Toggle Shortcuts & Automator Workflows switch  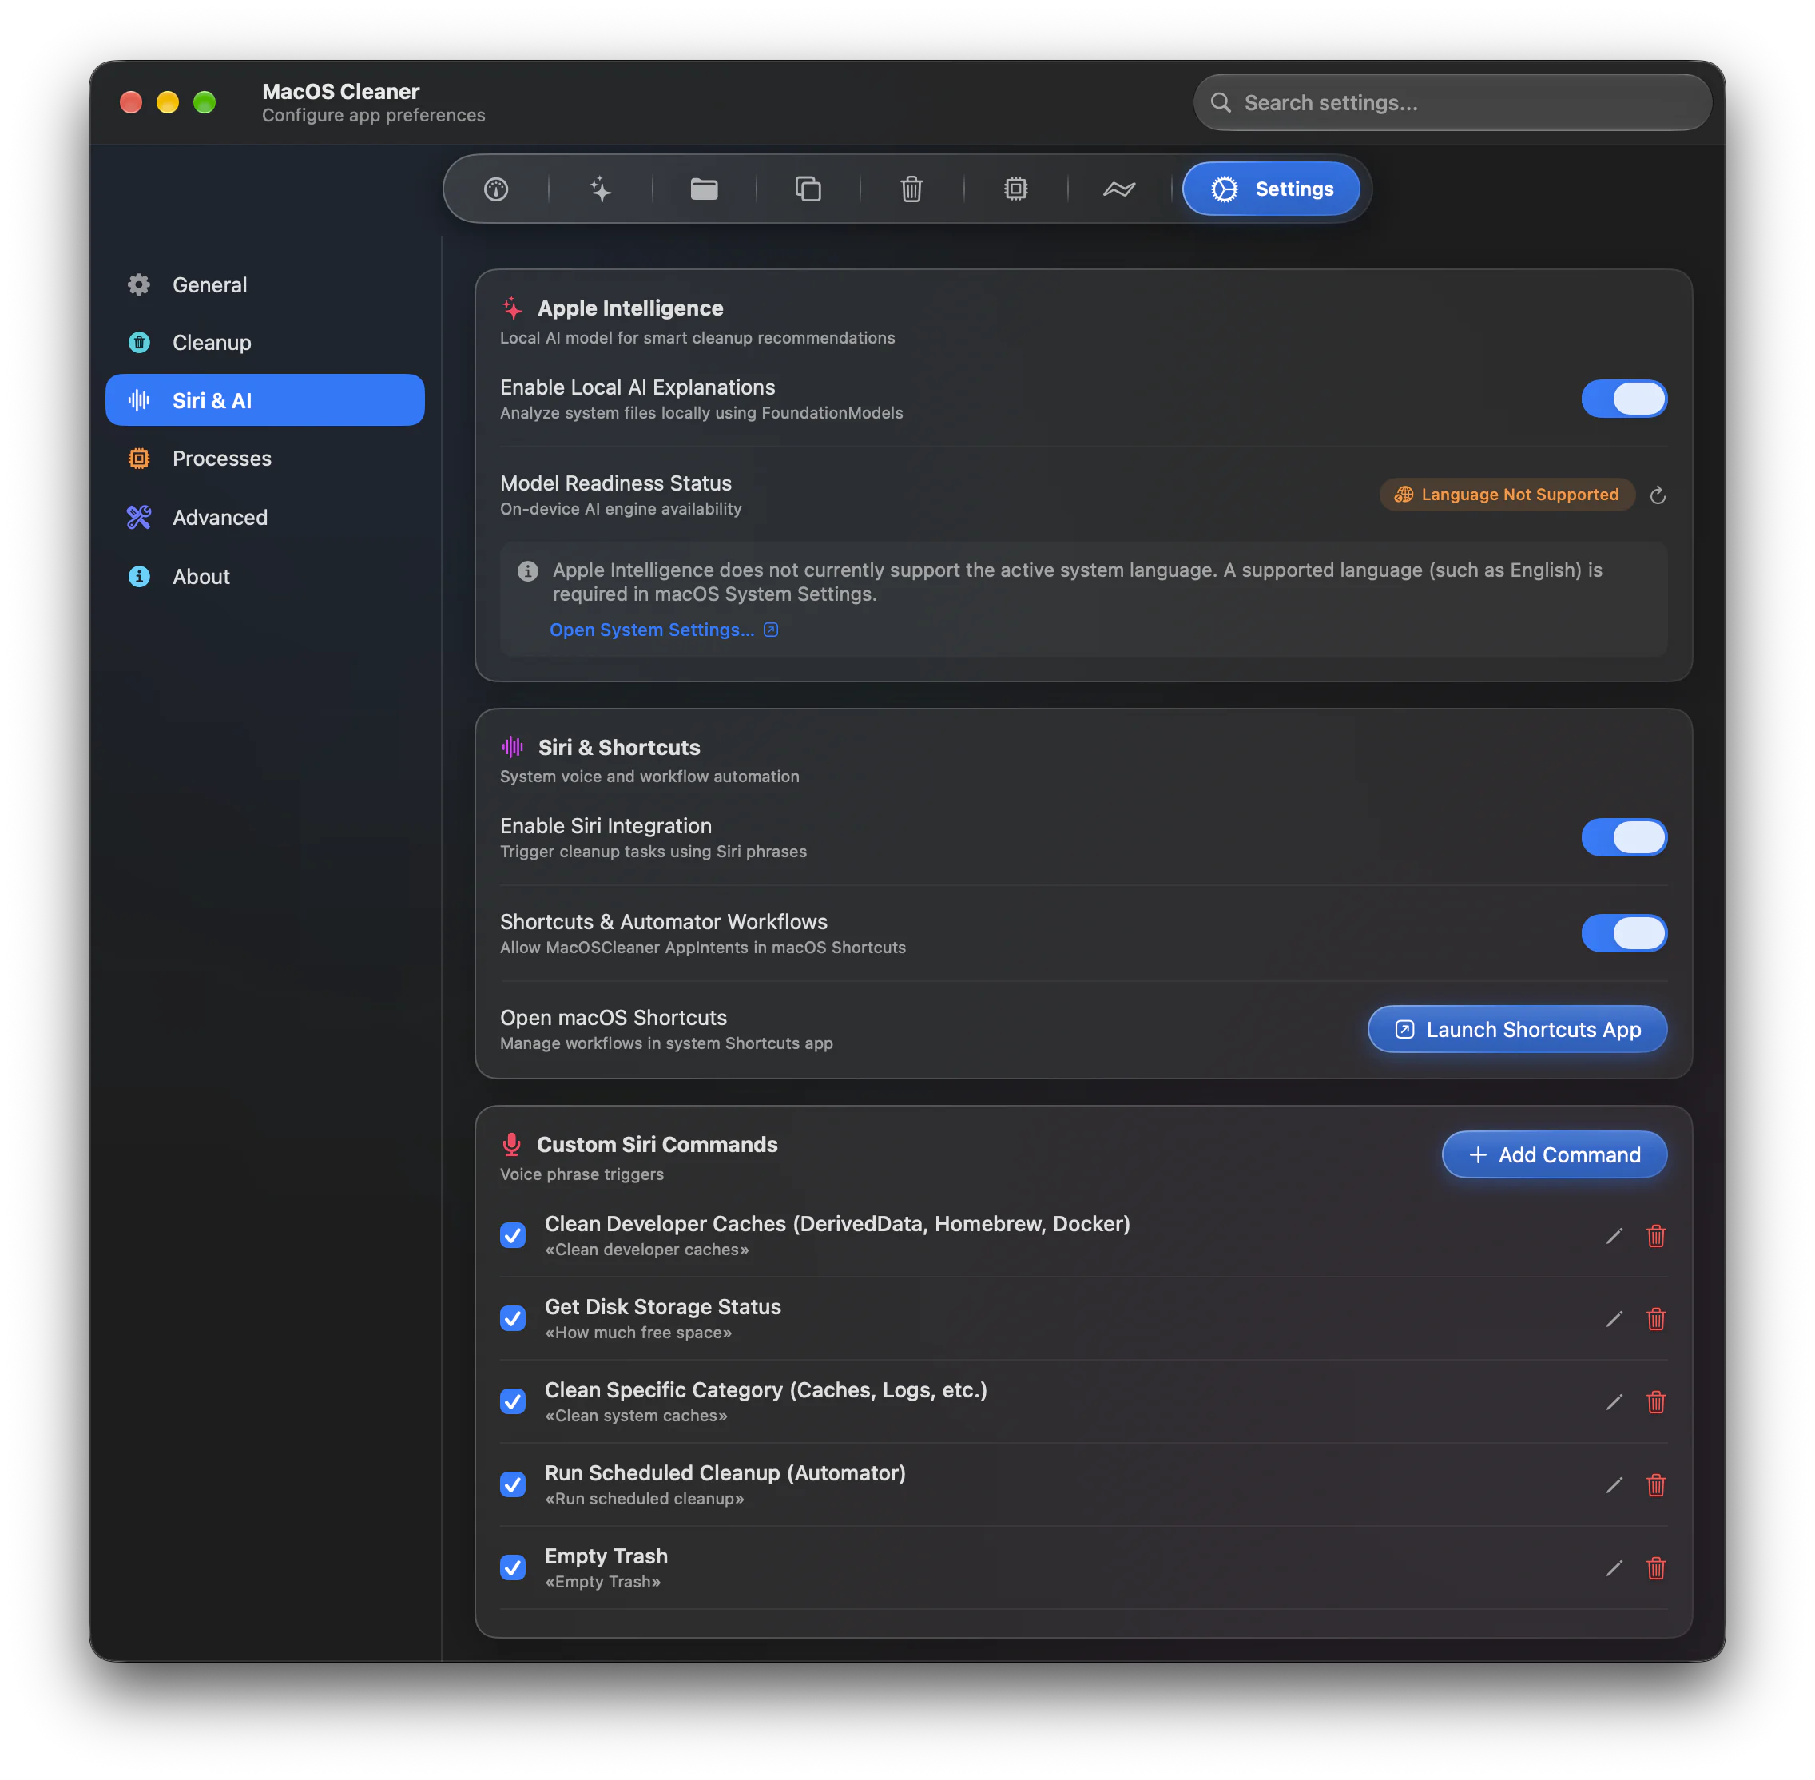click(1623, 933)
